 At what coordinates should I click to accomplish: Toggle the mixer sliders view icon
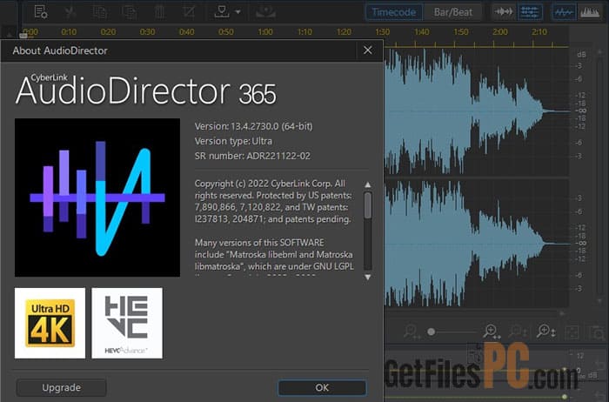point(530,12)
